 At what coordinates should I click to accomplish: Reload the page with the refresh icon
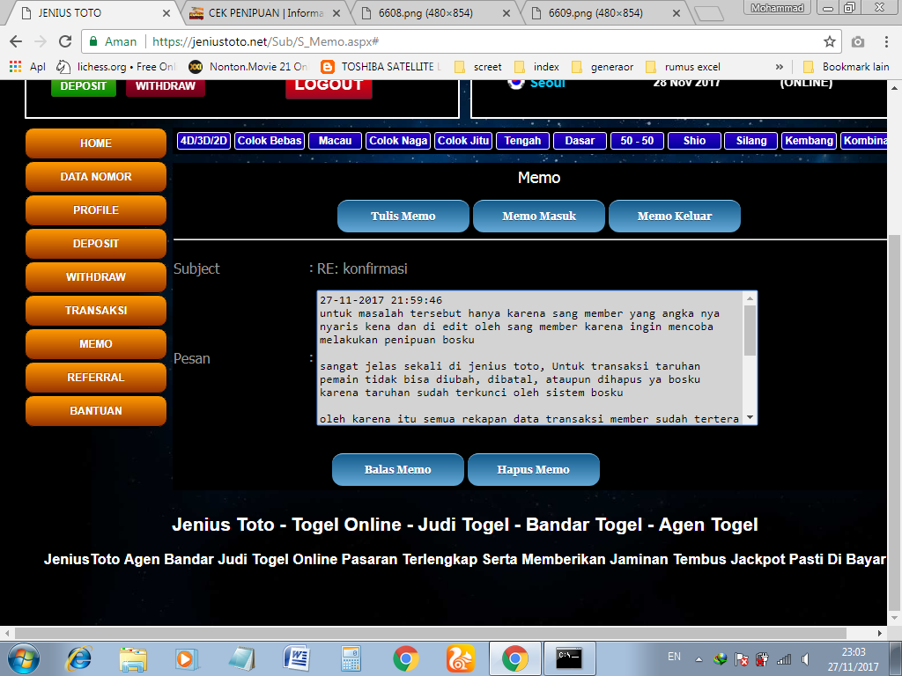(x=64, y=41)
